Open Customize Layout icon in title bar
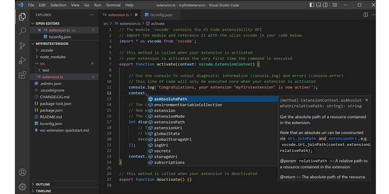This screenshot has width=389, height=194. point(335,5)
